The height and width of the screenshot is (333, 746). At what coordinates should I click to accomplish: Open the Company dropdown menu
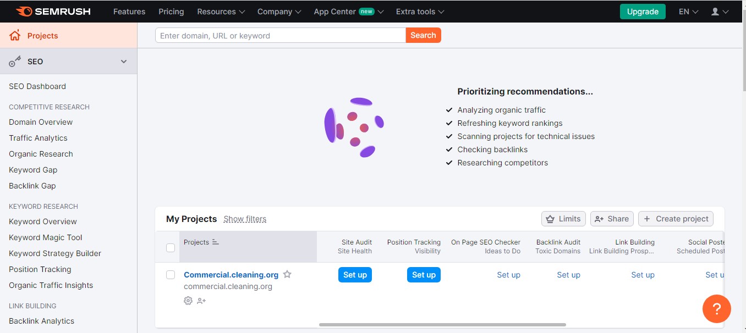[x=279, y=11]
